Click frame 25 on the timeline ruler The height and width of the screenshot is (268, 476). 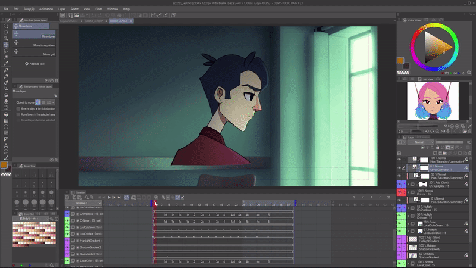pos(243,205)
